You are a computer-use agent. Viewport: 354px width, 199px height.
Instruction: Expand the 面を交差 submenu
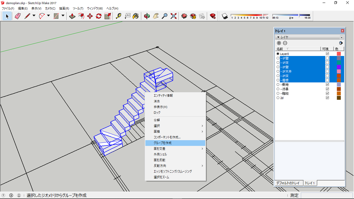point(175,149)
